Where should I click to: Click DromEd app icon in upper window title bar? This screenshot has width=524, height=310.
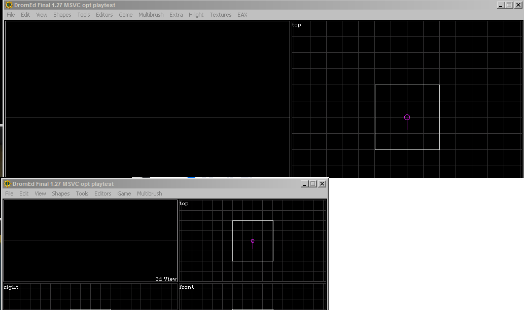click(9, 5)
